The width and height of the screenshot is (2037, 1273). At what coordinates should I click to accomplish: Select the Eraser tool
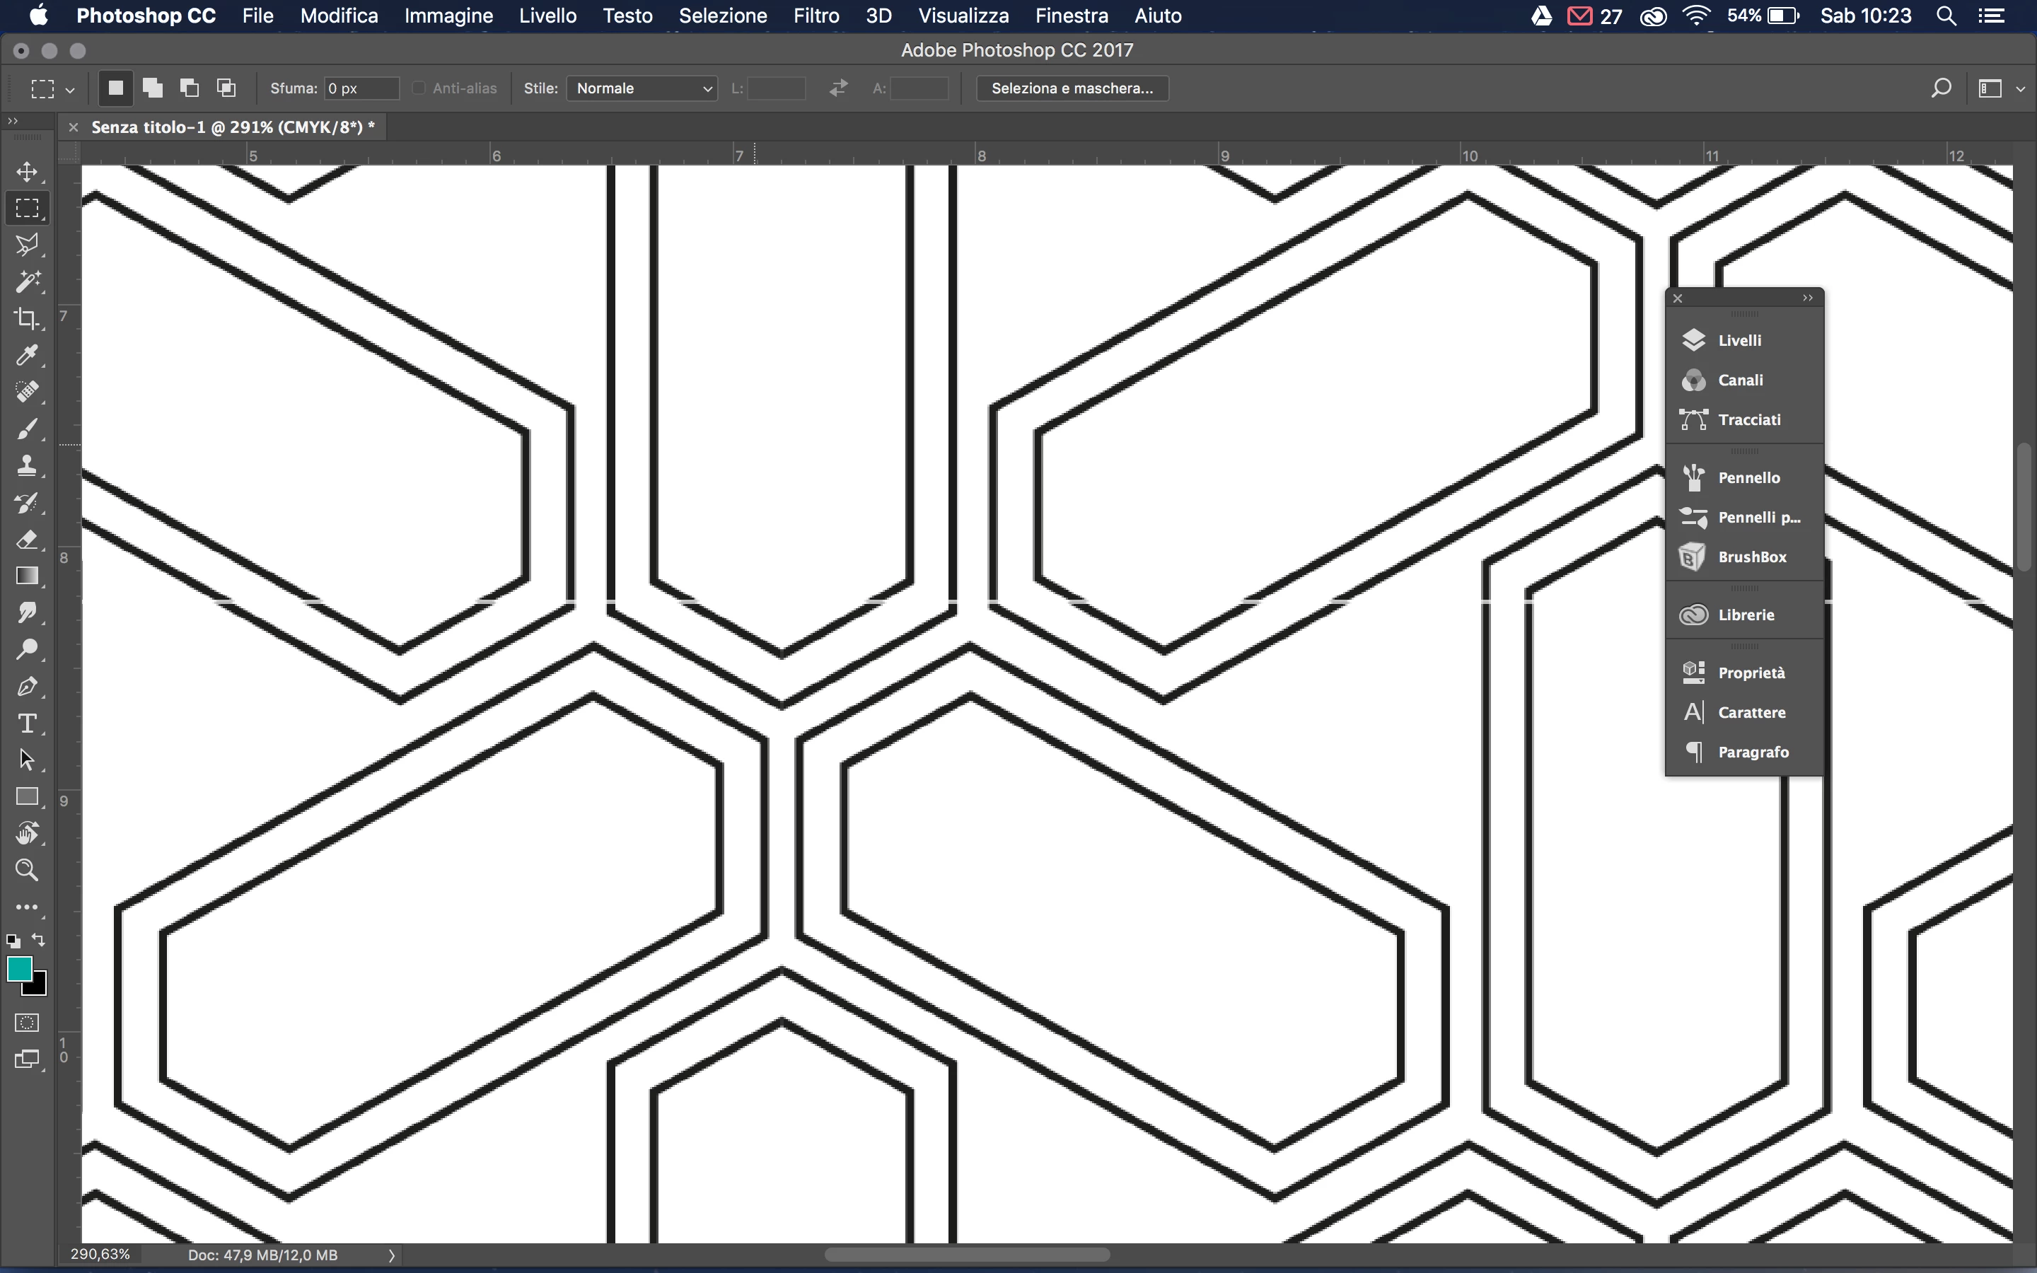coord(27,539)
